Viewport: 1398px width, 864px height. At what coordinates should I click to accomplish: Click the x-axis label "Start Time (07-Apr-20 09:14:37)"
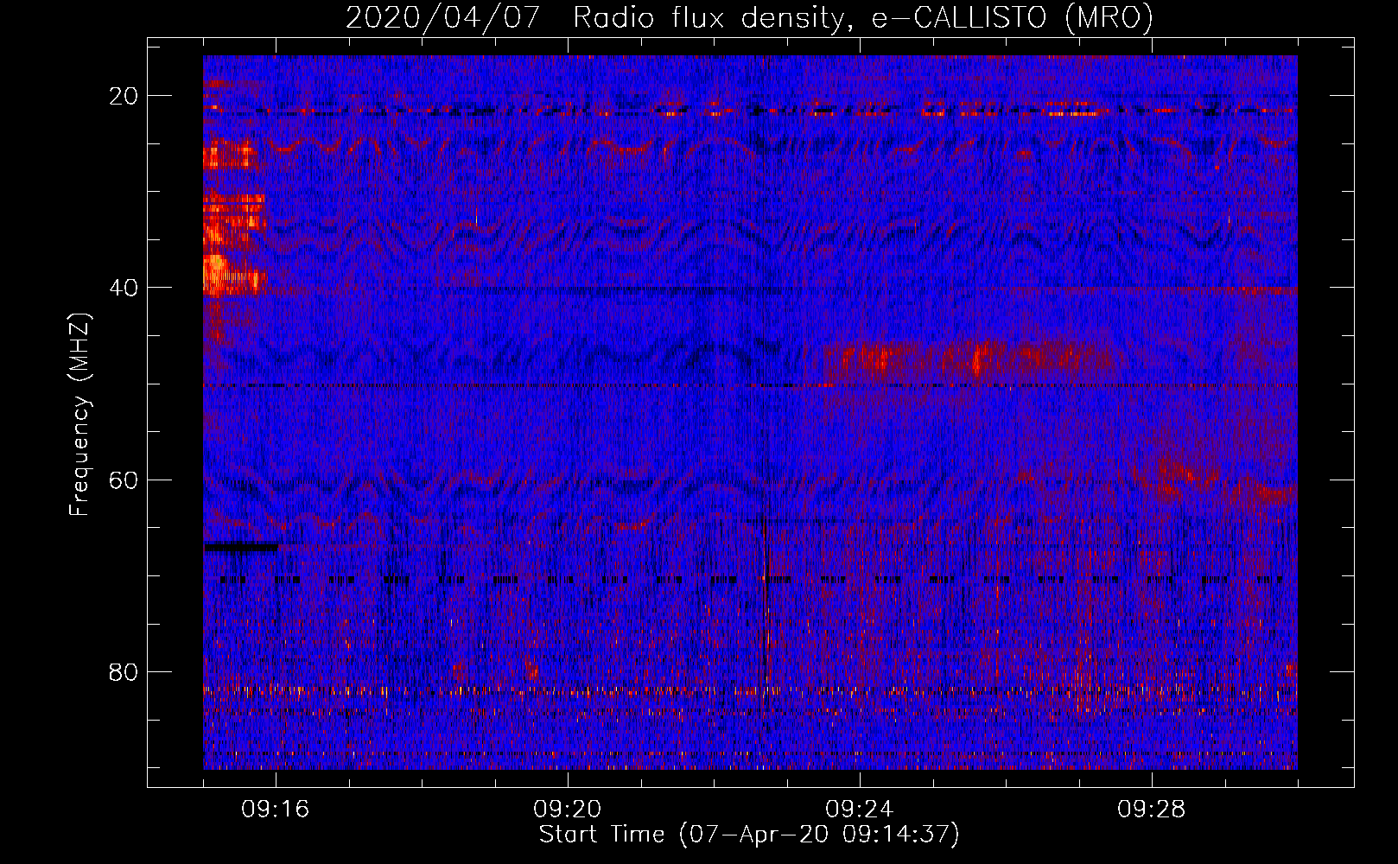tap(749, 835)
